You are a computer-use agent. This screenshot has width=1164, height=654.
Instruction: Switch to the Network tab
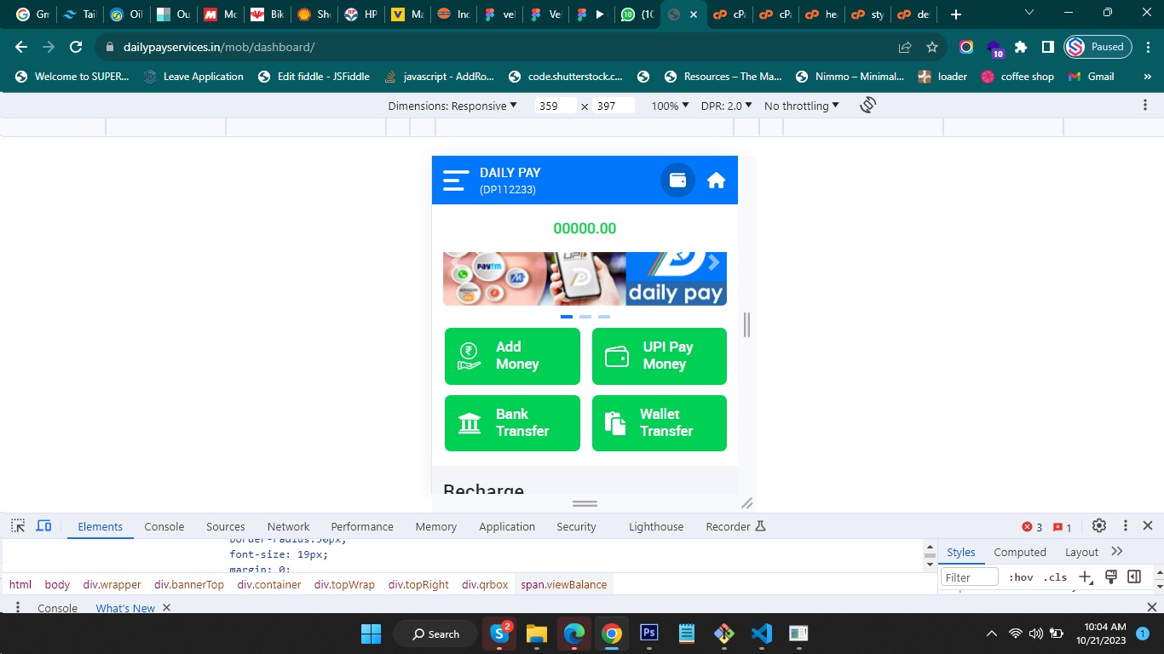288,526
